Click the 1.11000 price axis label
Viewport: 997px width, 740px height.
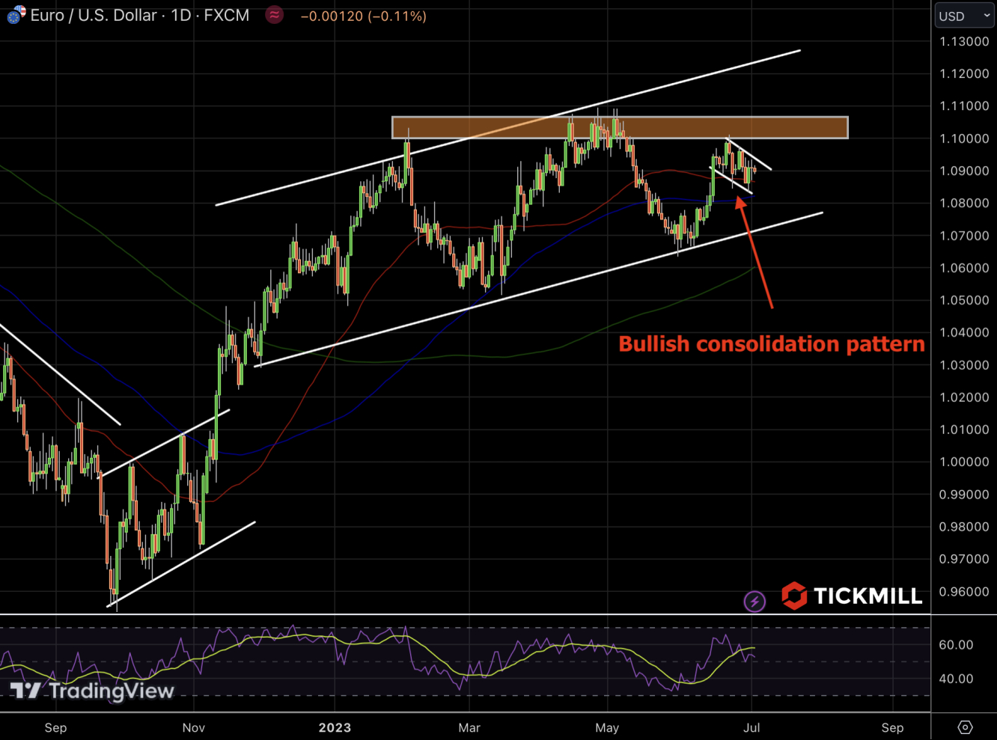click(x=964, y=106)
